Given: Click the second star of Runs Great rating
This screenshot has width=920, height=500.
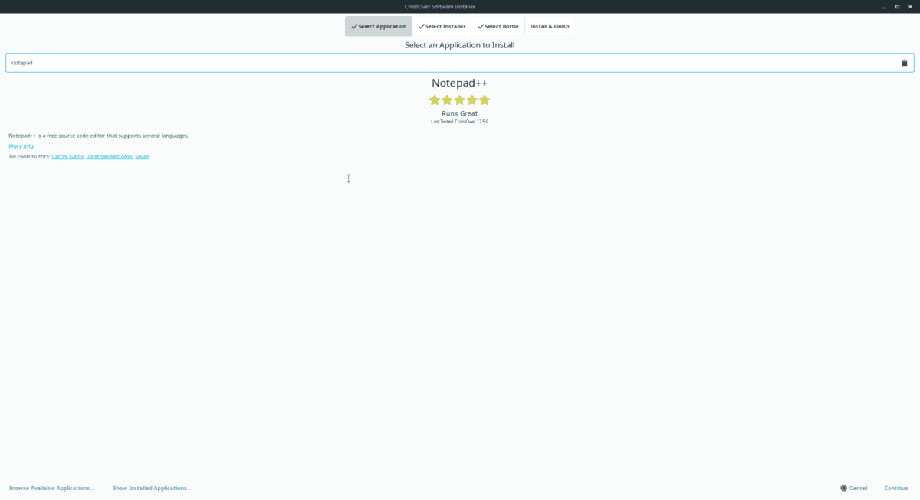Looking at the screenshot, I should (447, 100).
